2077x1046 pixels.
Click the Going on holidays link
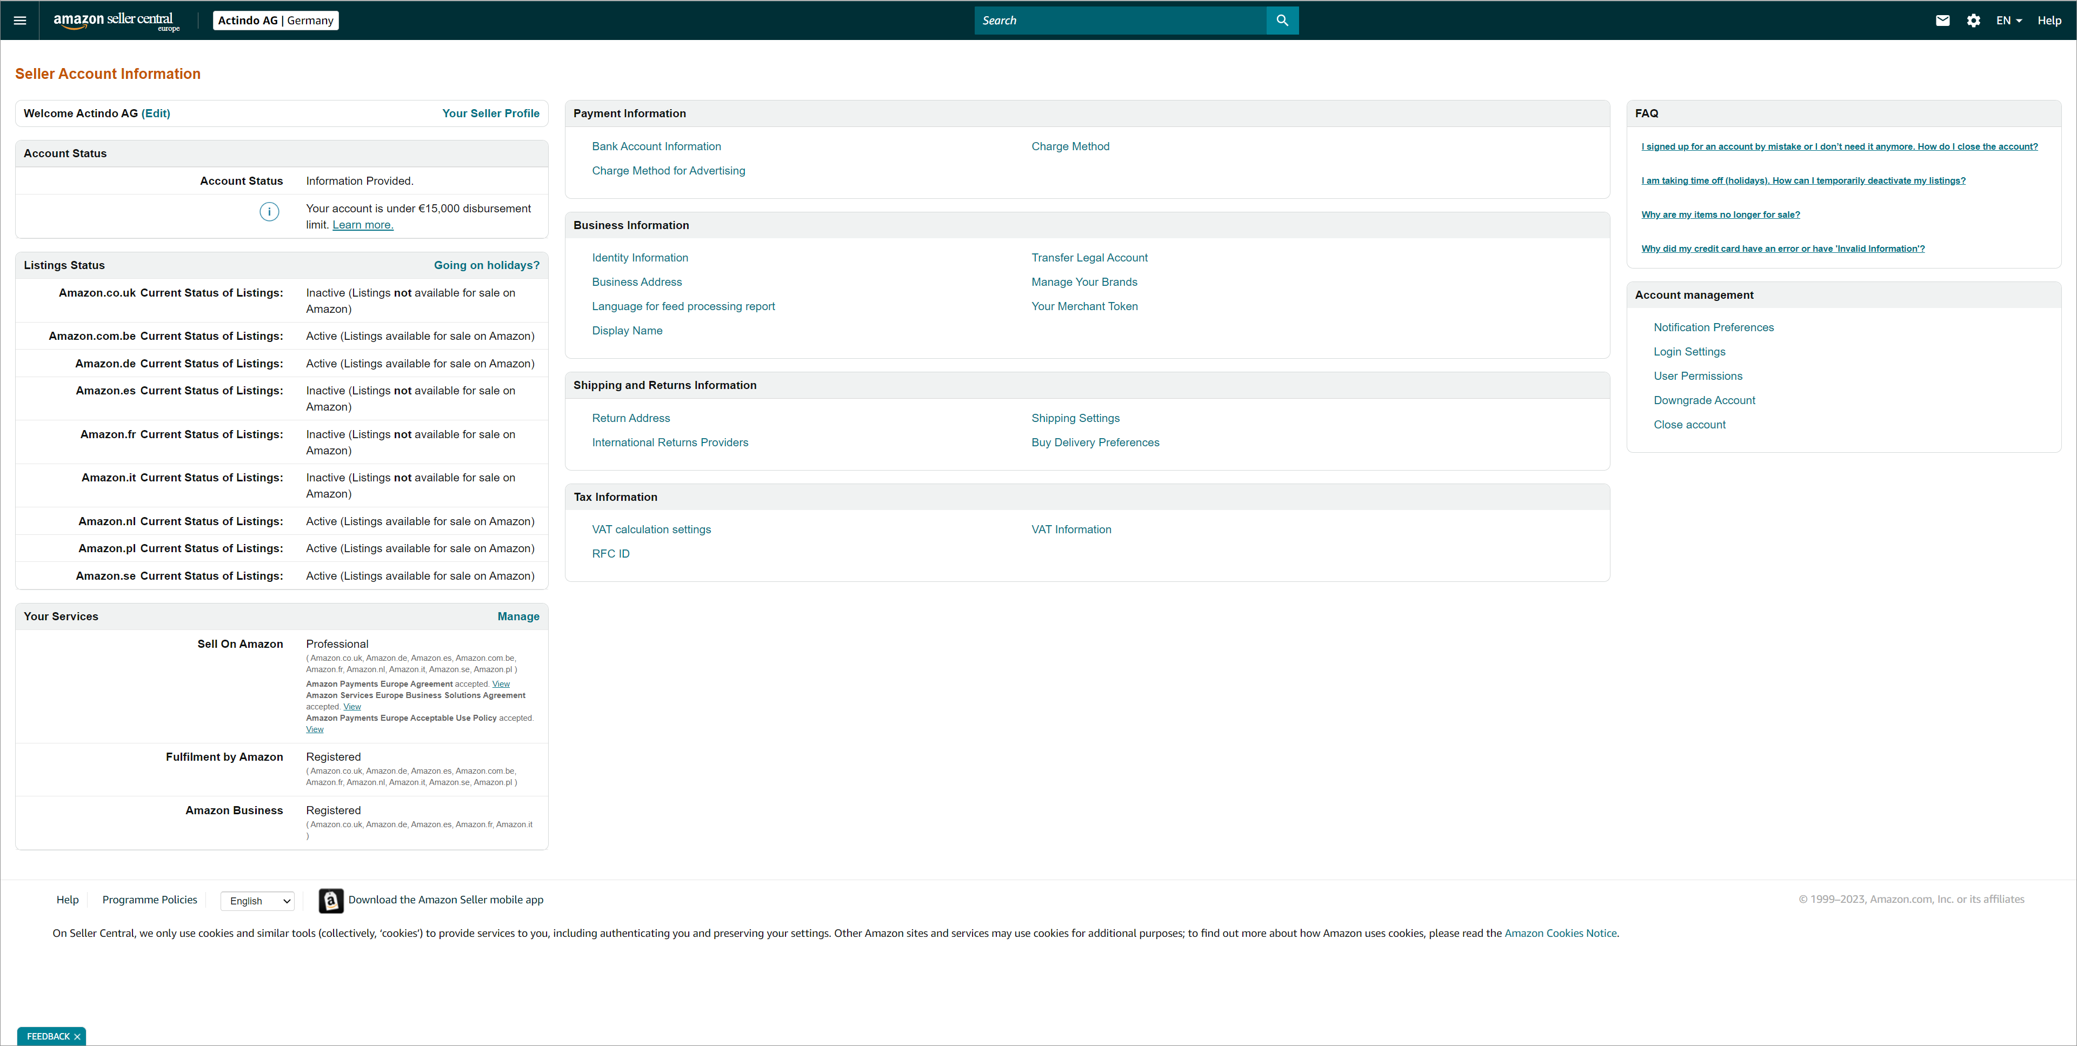pos(487,265)
